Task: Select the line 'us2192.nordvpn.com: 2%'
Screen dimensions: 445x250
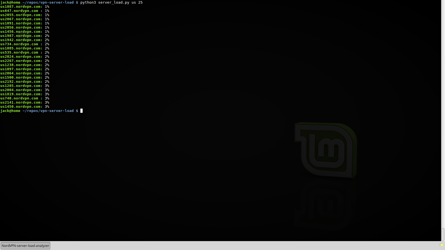Action: 25,82
